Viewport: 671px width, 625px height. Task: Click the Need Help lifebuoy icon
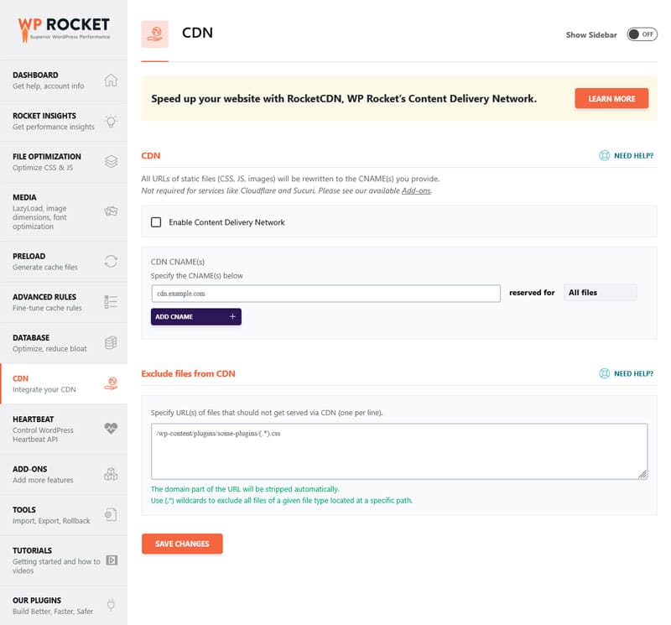pos(605,156)
